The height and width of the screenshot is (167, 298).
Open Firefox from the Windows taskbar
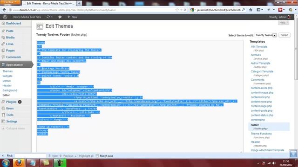click(19, 163)
